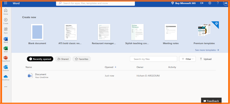Switch to the Shared tab
Image resolution: width=230 pixels, height=104 pixels.
point(63,59)
